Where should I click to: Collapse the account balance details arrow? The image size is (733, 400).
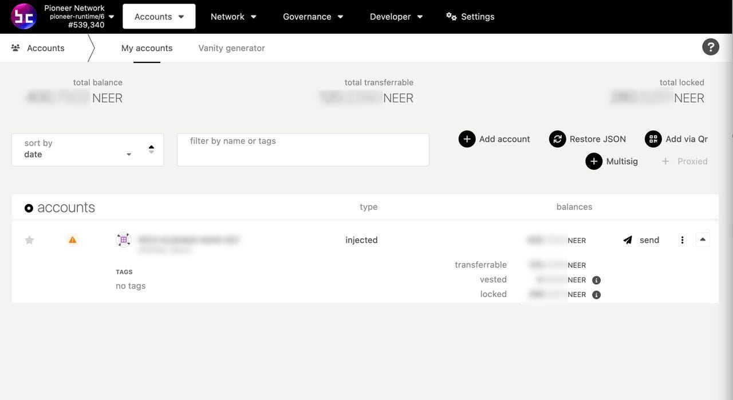pyautogui.click(x=703, y=239)
